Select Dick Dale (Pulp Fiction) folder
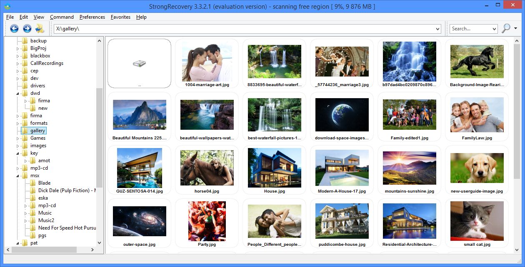 coord(67,190)
